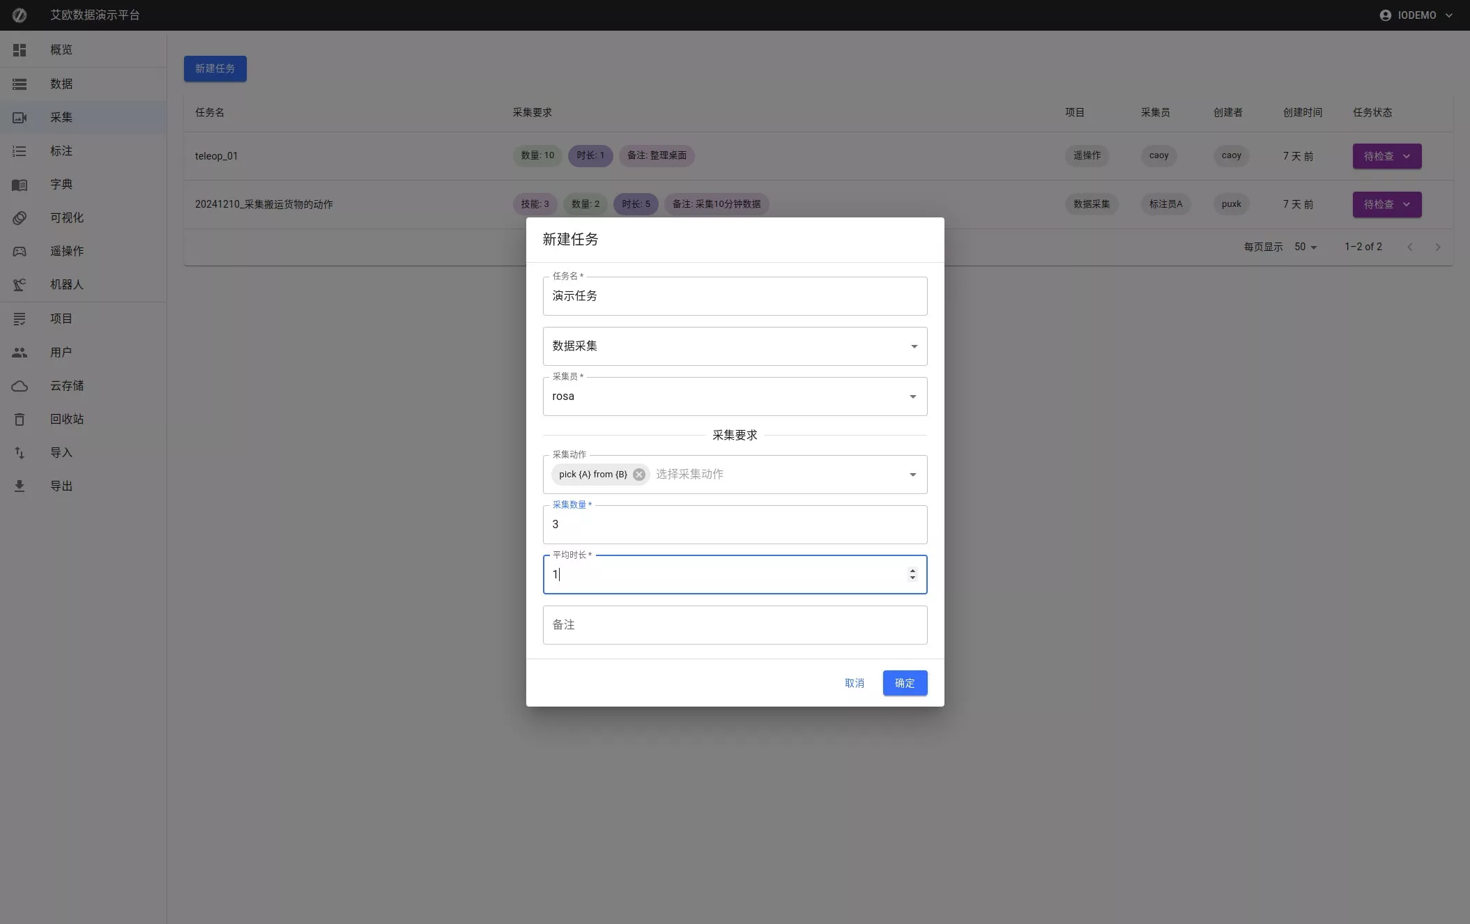
Task: Click the 确定 confirm button
Action: click(905, 683)
